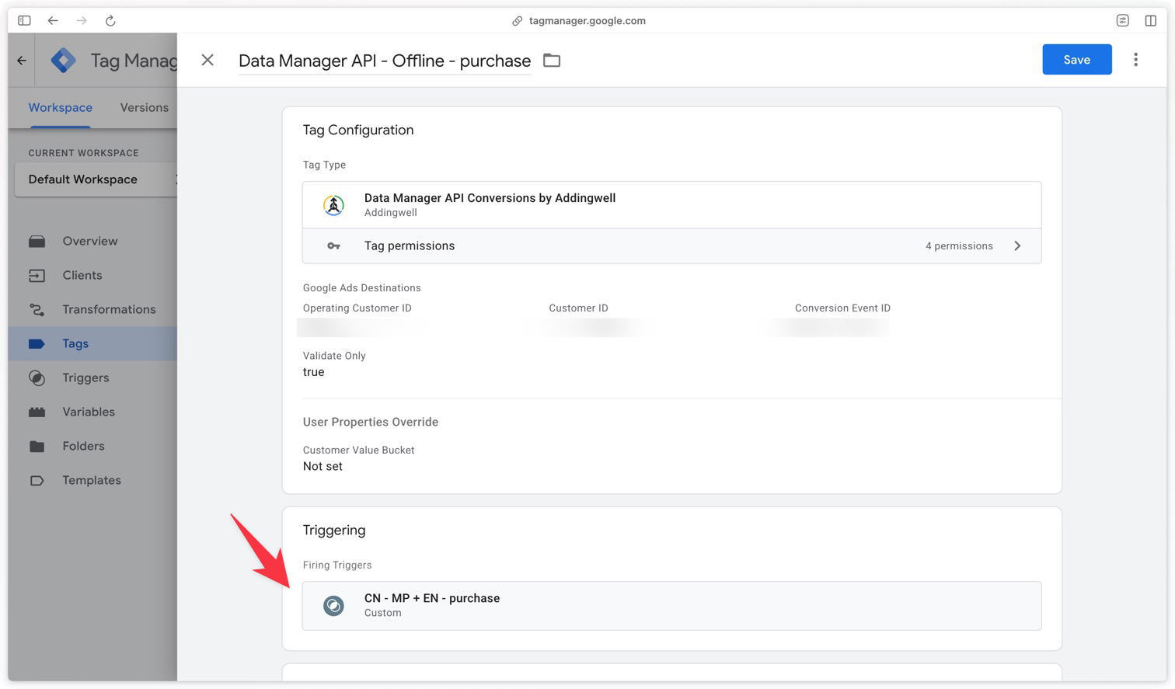Edit the tag name Data Manager API - Offline - purchase
Screen dimensions: 1175x689
click(x=385, y=61)
